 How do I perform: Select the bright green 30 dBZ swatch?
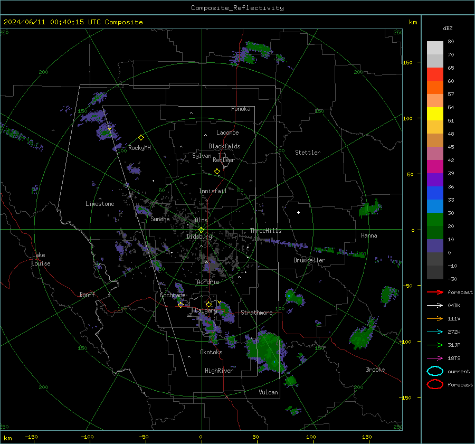(435, 219)
